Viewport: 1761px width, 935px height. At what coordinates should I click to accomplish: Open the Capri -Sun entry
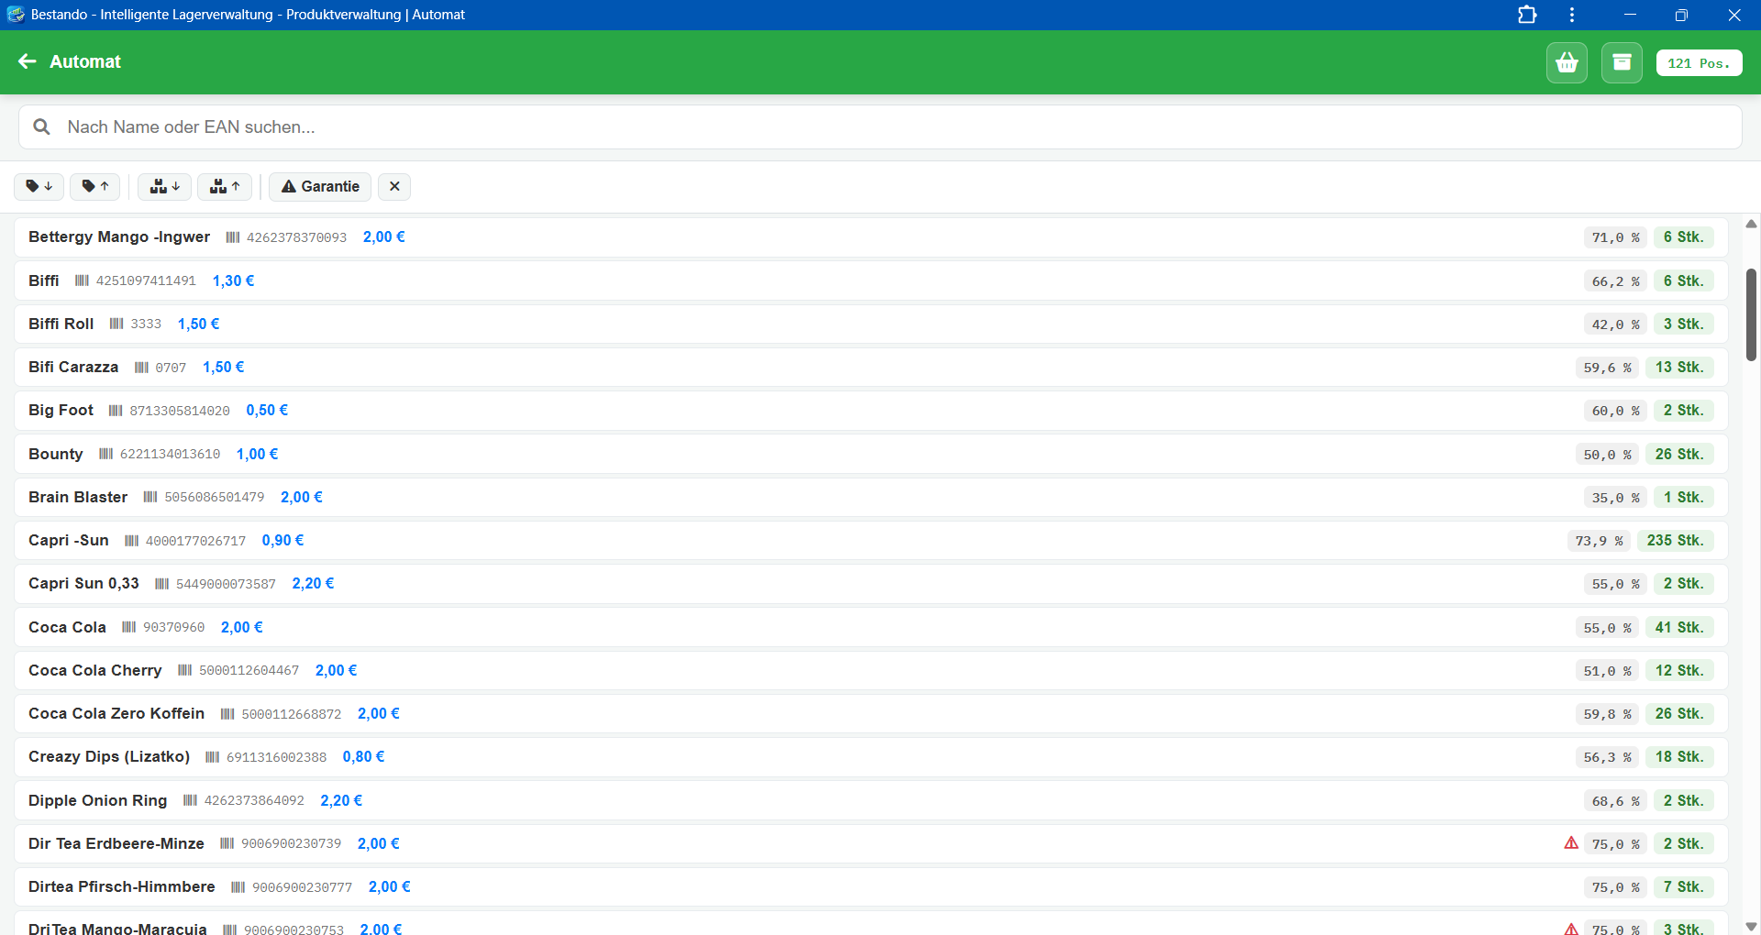[871, 540]
